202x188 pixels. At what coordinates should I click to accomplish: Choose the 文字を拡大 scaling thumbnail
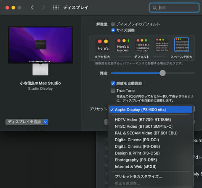pos(103,45)
